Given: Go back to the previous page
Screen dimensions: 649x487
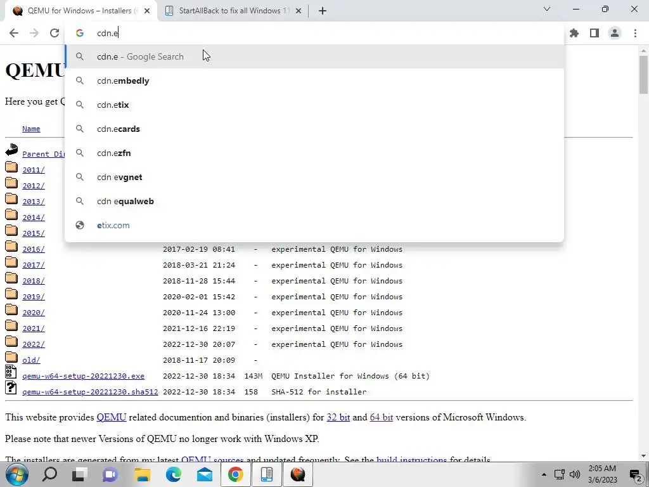Looking at the screenshot, I should point(14,33).
